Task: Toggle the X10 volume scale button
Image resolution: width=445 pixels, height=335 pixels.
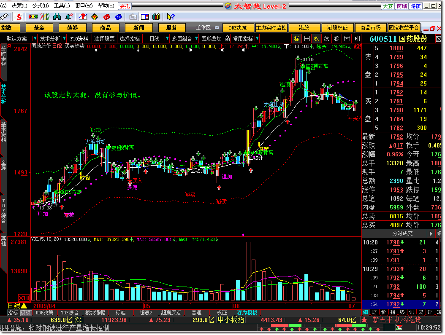Action: [24, 298]
